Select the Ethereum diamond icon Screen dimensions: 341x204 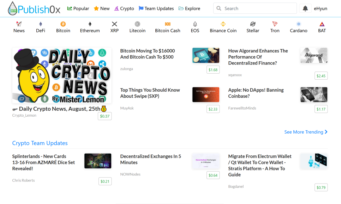(90, 24)
